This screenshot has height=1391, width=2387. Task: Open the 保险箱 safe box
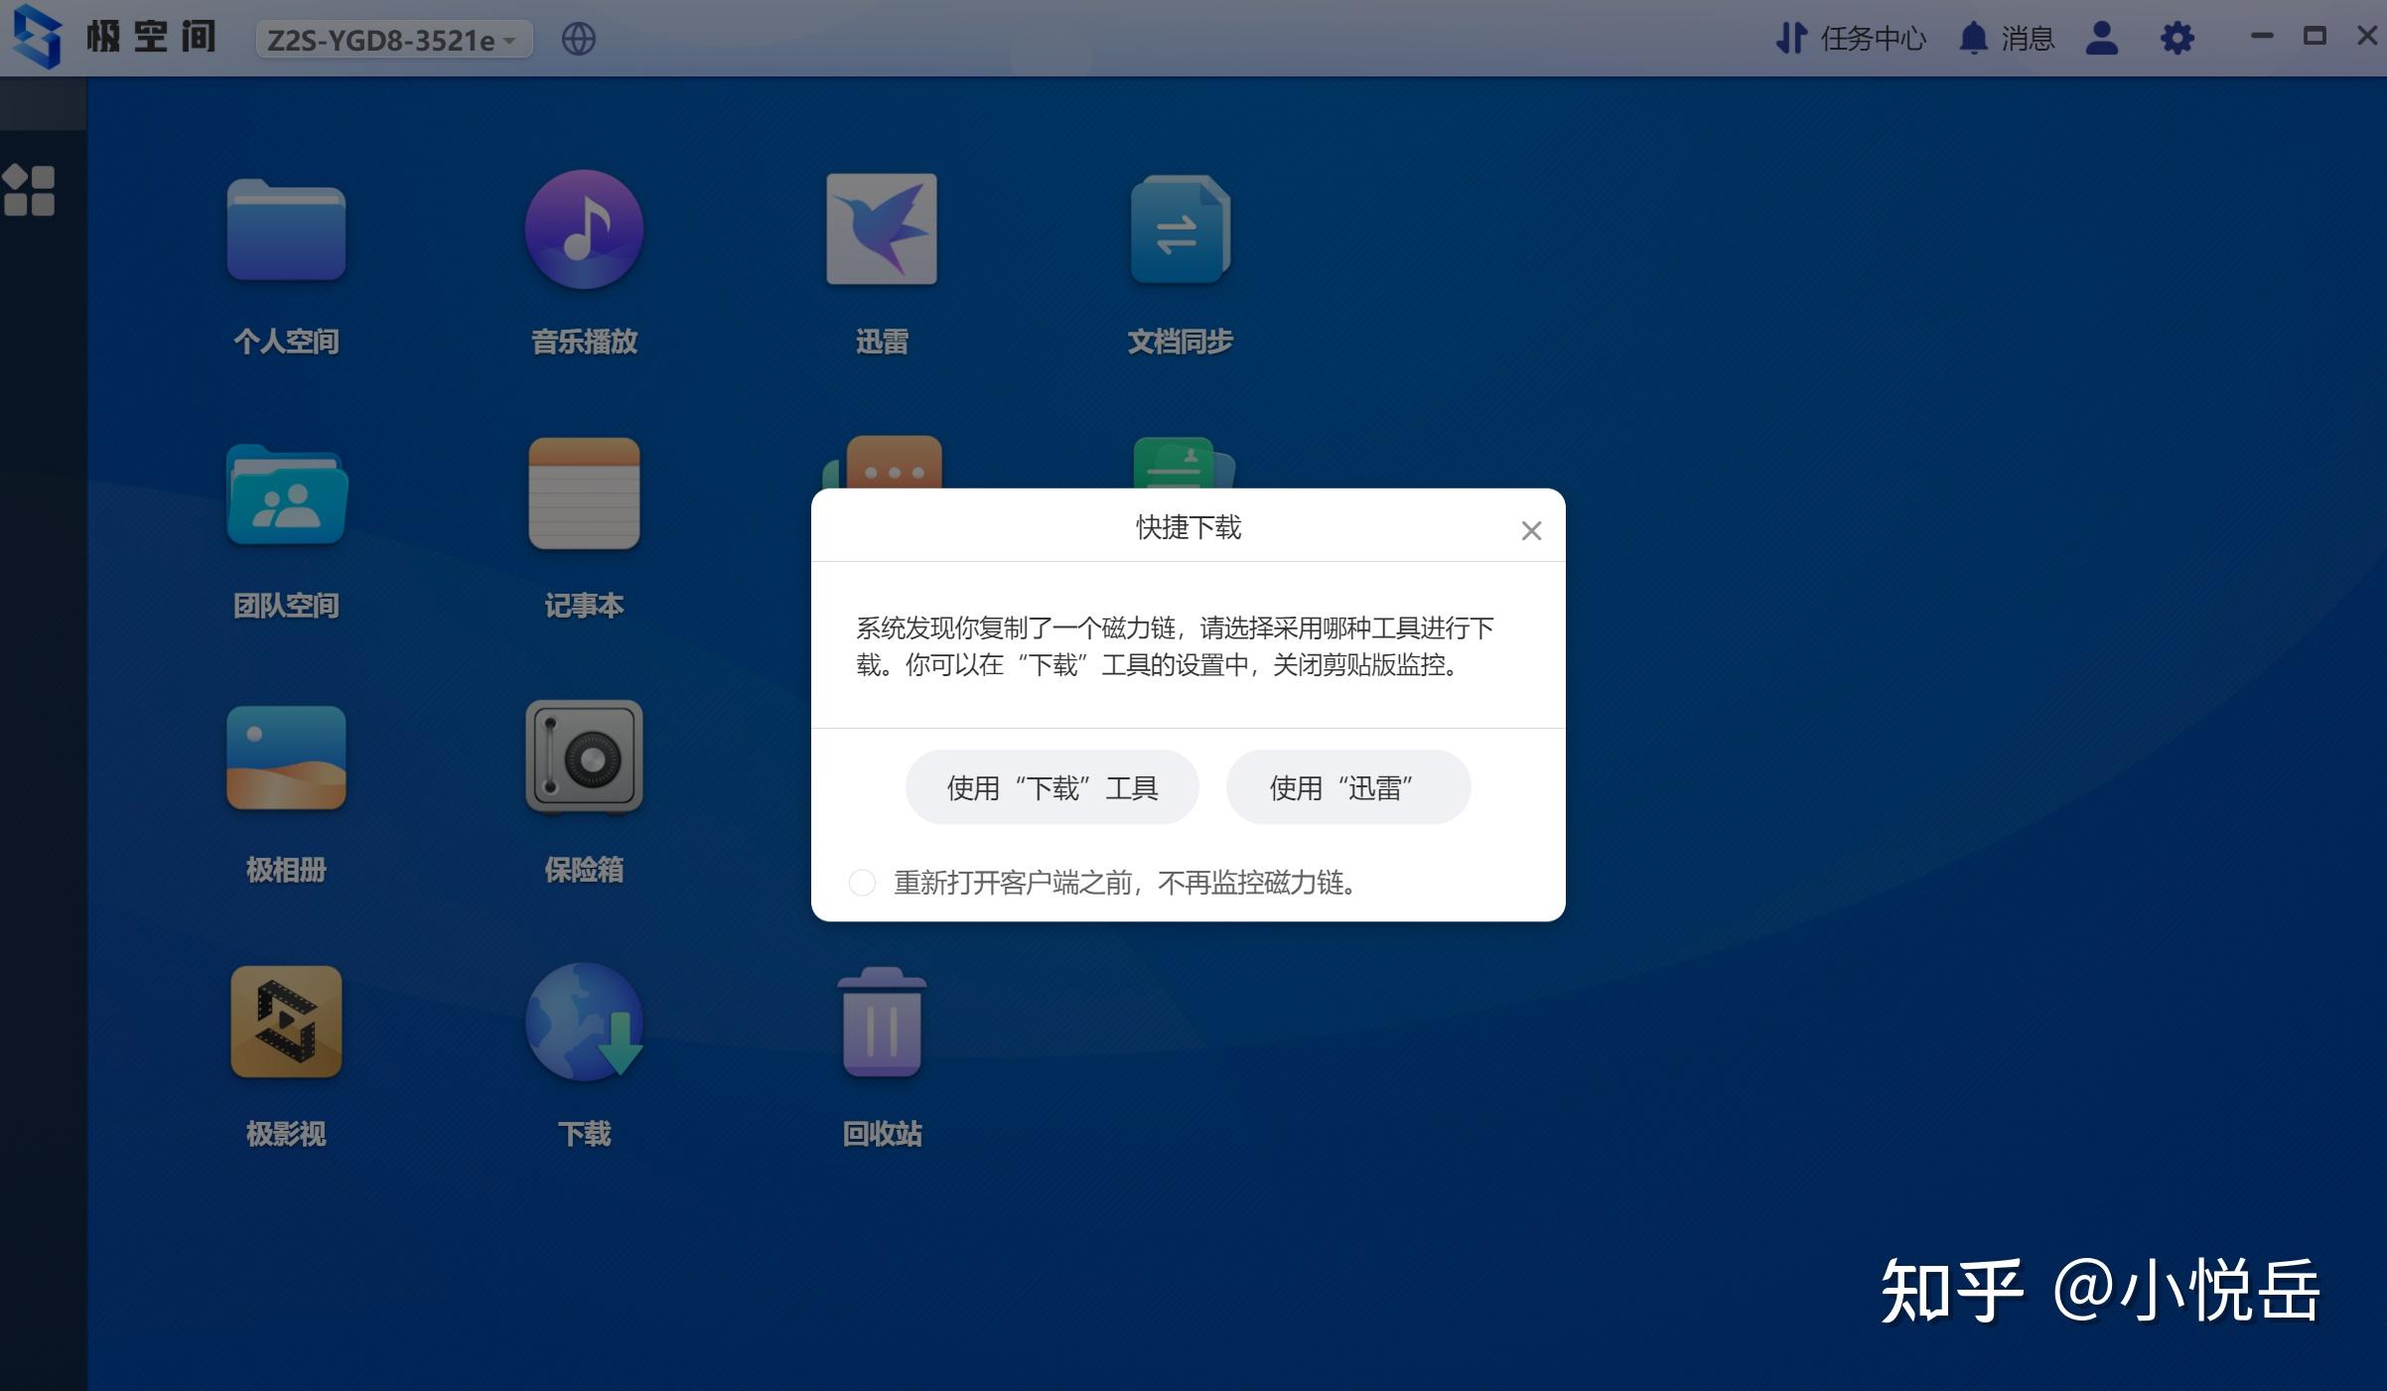tap(584, 758)
